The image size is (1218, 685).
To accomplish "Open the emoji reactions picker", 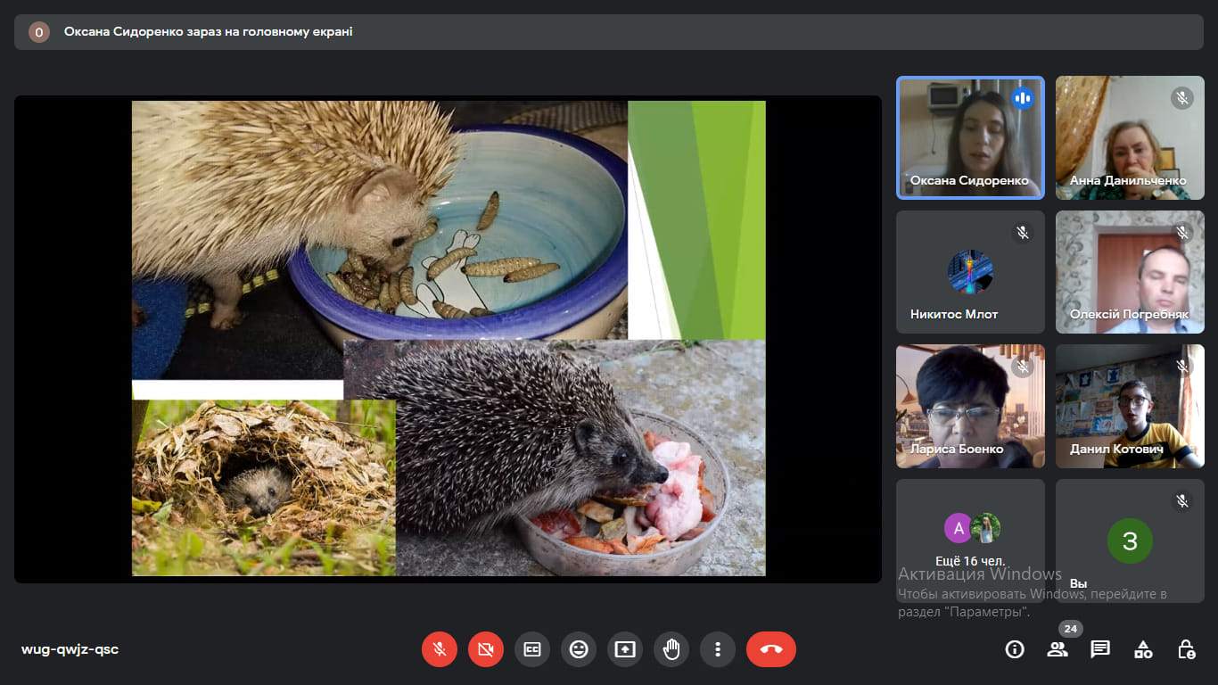I will (579, 649).
